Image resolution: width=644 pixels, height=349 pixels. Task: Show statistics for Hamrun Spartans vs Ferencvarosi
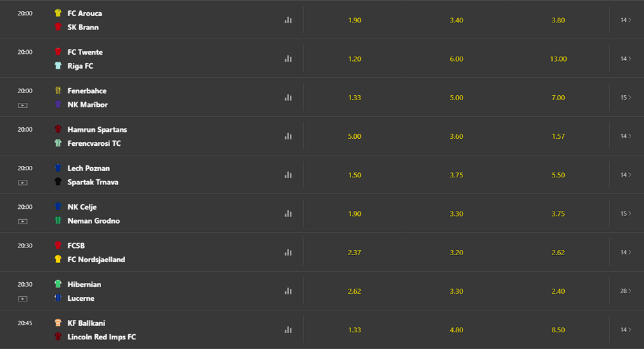pos(288,136)
